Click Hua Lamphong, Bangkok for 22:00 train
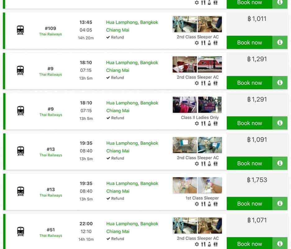291x249 pixels. [x=132, y=224]
